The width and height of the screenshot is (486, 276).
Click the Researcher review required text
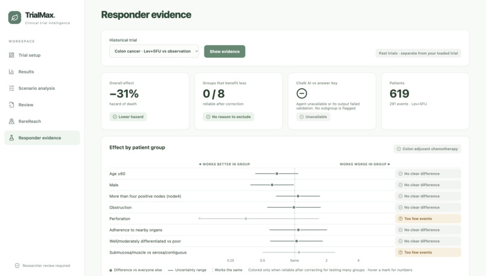coord(46,266)
